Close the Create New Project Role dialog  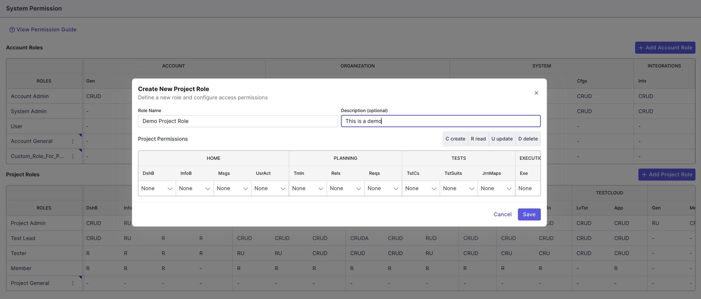[x=536, y=93]
